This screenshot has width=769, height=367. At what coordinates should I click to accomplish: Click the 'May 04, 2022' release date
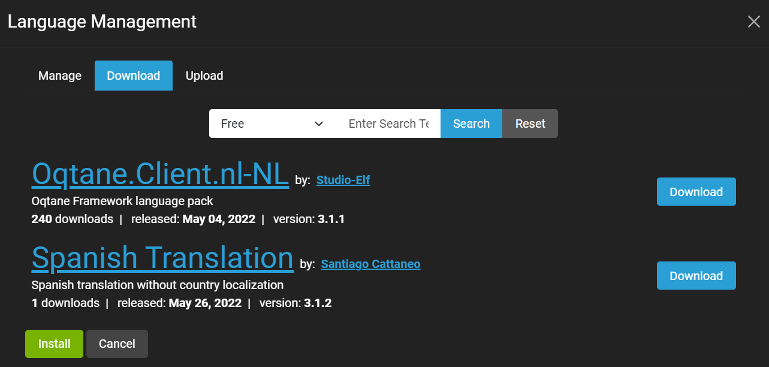click(x=219, y=219)
